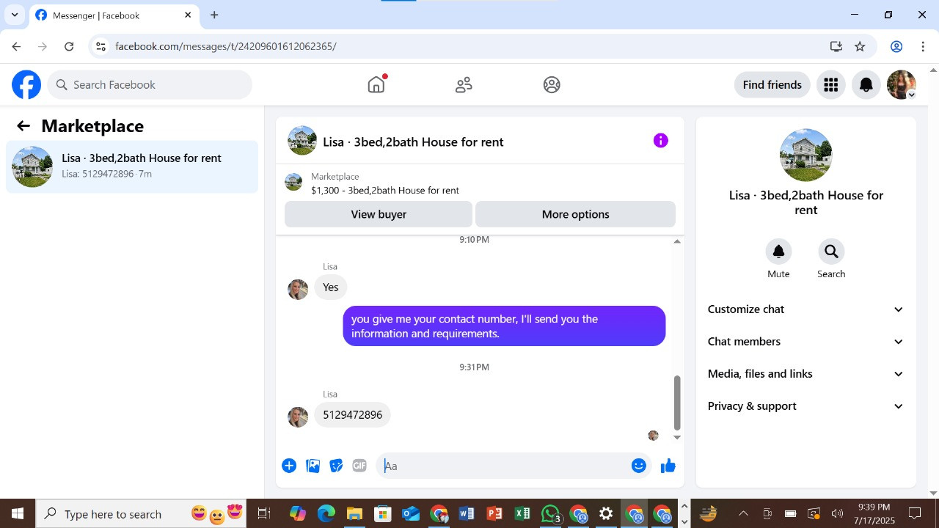Click the seen receipt avatar below messages
The height and width of the screenshot is (528, 939).
pos(653,436)
